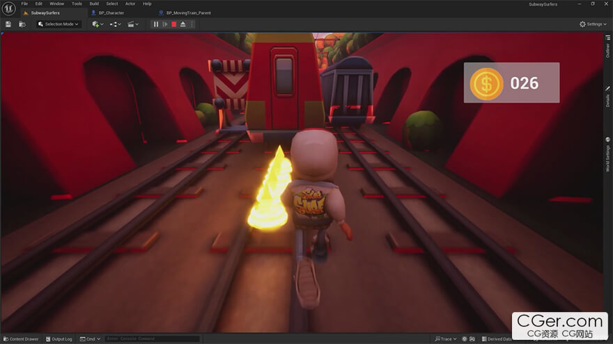Click the browse-to-asset icon beside Save
Screen dimensions: 613x344
pos(22,24)
